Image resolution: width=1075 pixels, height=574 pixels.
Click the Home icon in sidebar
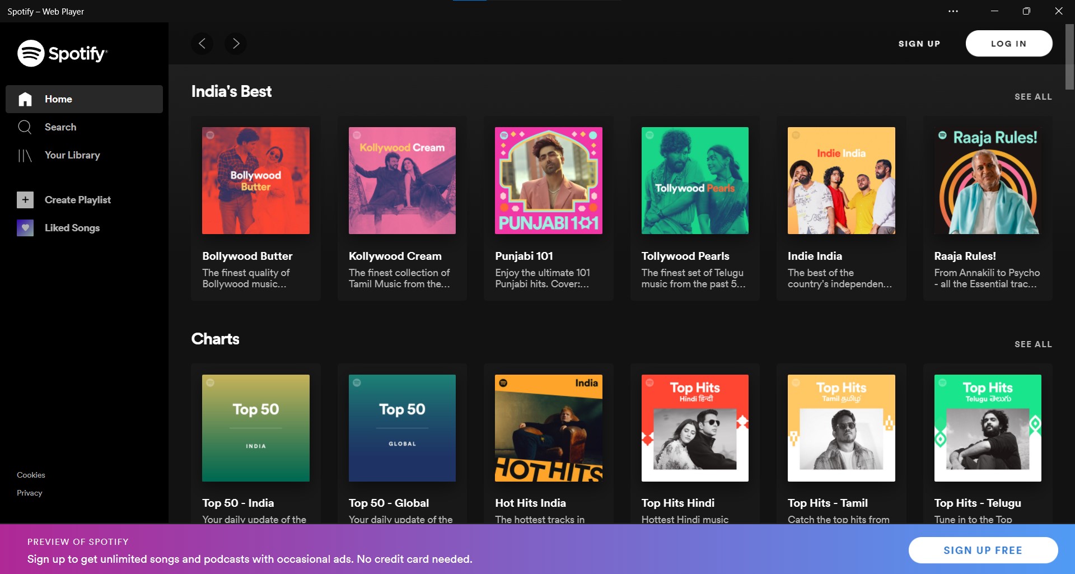pos(25,99)
